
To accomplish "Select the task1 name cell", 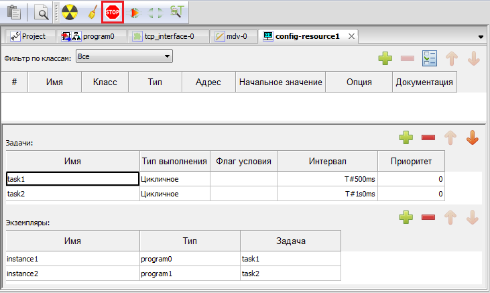I will tap(72, 179).
